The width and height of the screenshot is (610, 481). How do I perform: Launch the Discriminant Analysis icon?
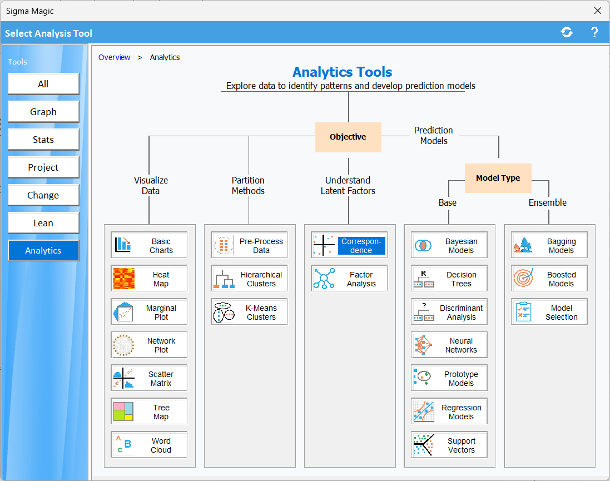(424, 312)
